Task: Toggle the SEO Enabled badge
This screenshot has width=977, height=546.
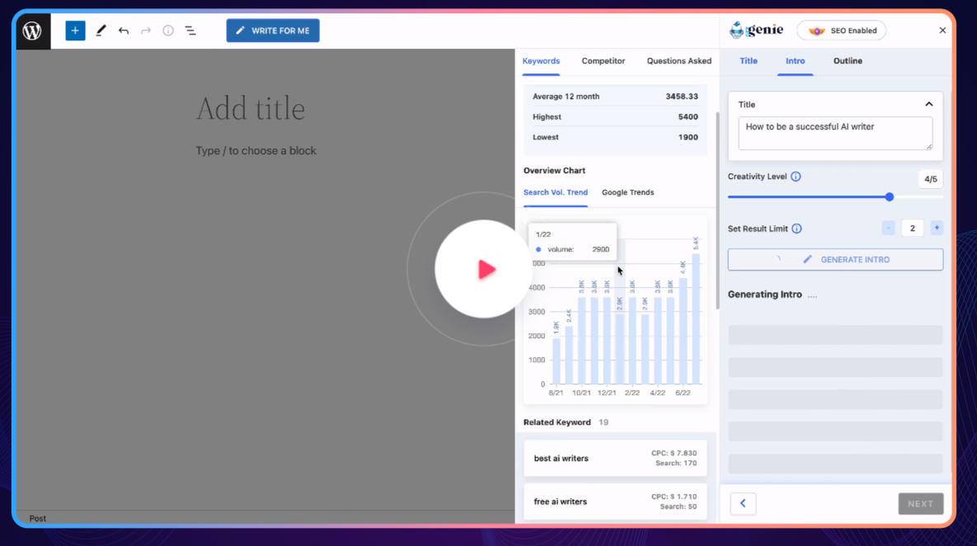Action: click(841, 30)
